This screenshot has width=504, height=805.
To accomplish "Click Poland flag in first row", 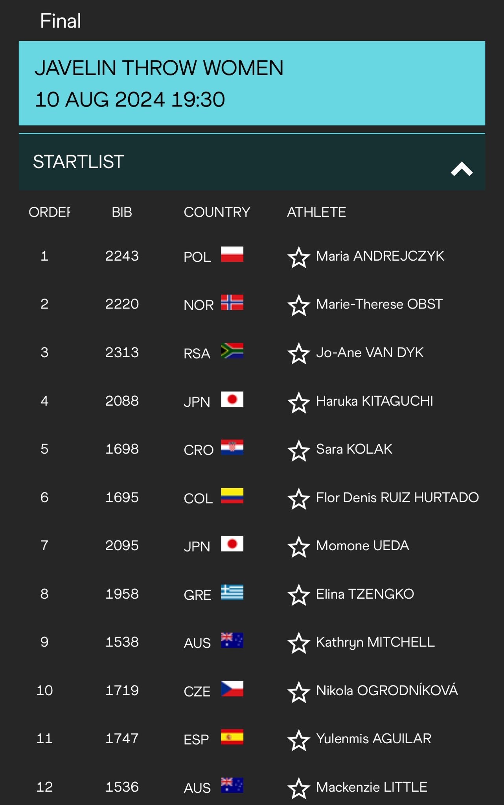I will 232,254.
